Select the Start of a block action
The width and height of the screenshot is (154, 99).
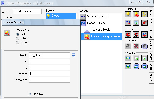coord(101,30)
